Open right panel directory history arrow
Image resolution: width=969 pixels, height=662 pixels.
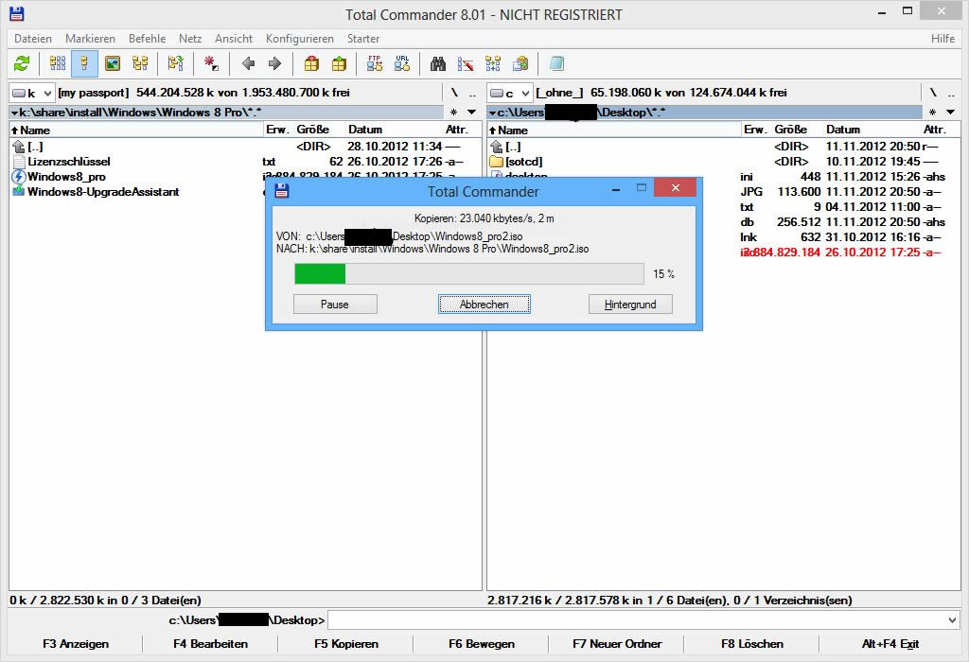pos(950,113)
